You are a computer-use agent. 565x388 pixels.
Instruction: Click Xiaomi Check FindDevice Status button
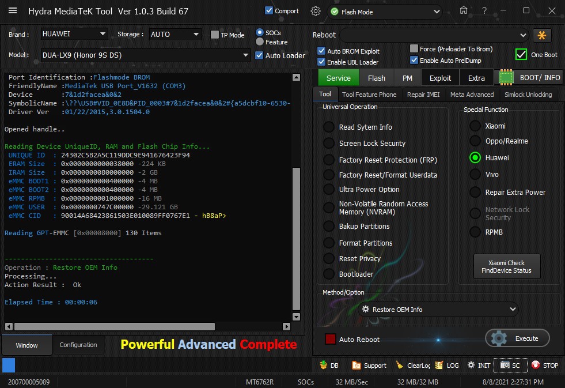(x=507, y=266)
